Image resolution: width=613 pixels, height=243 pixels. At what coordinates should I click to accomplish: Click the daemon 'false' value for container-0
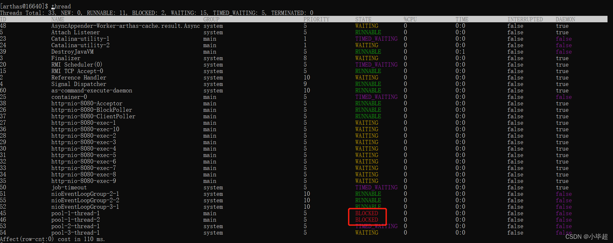coord(564,97)
